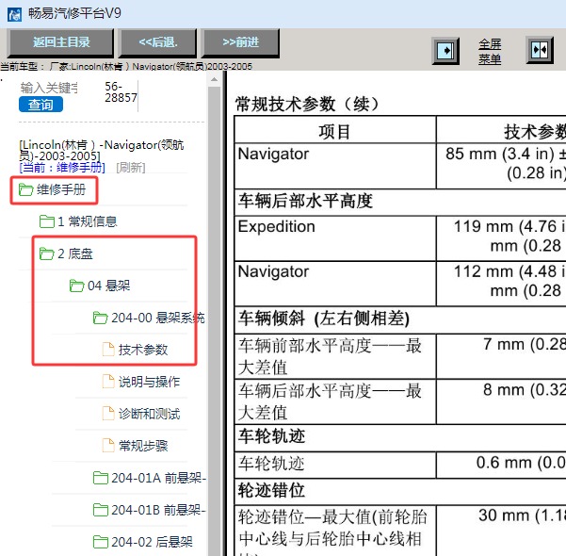
Task: Click the 85 mm (3.4 in) value cell
Action: 501,166
